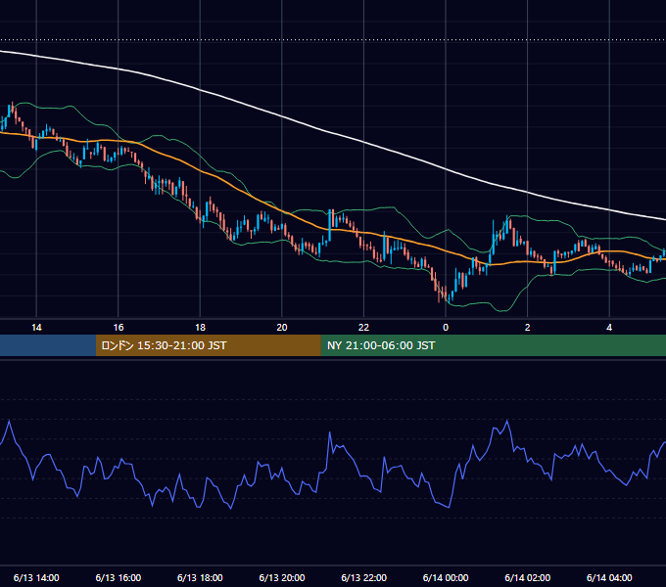
Task: Click the 6/14 04:00 time label
Action: [609, 577]
